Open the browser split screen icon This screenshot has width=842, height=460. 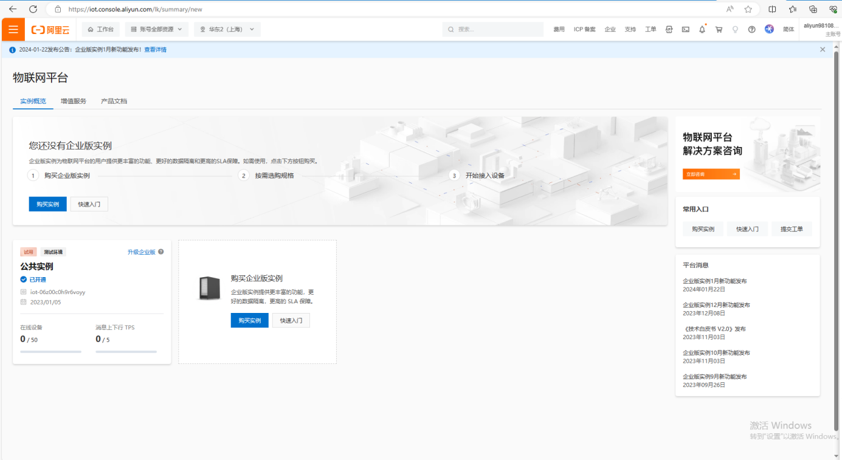772,9
